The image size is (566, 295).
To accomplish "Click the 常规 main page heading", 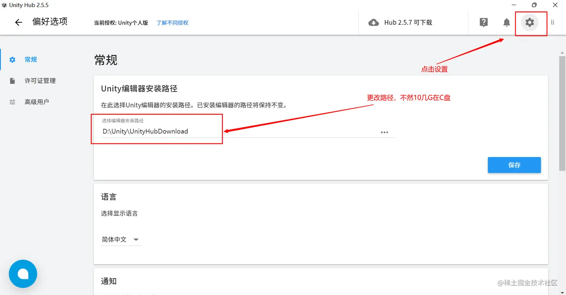I will pyautogui.click(x=106, y=60).
